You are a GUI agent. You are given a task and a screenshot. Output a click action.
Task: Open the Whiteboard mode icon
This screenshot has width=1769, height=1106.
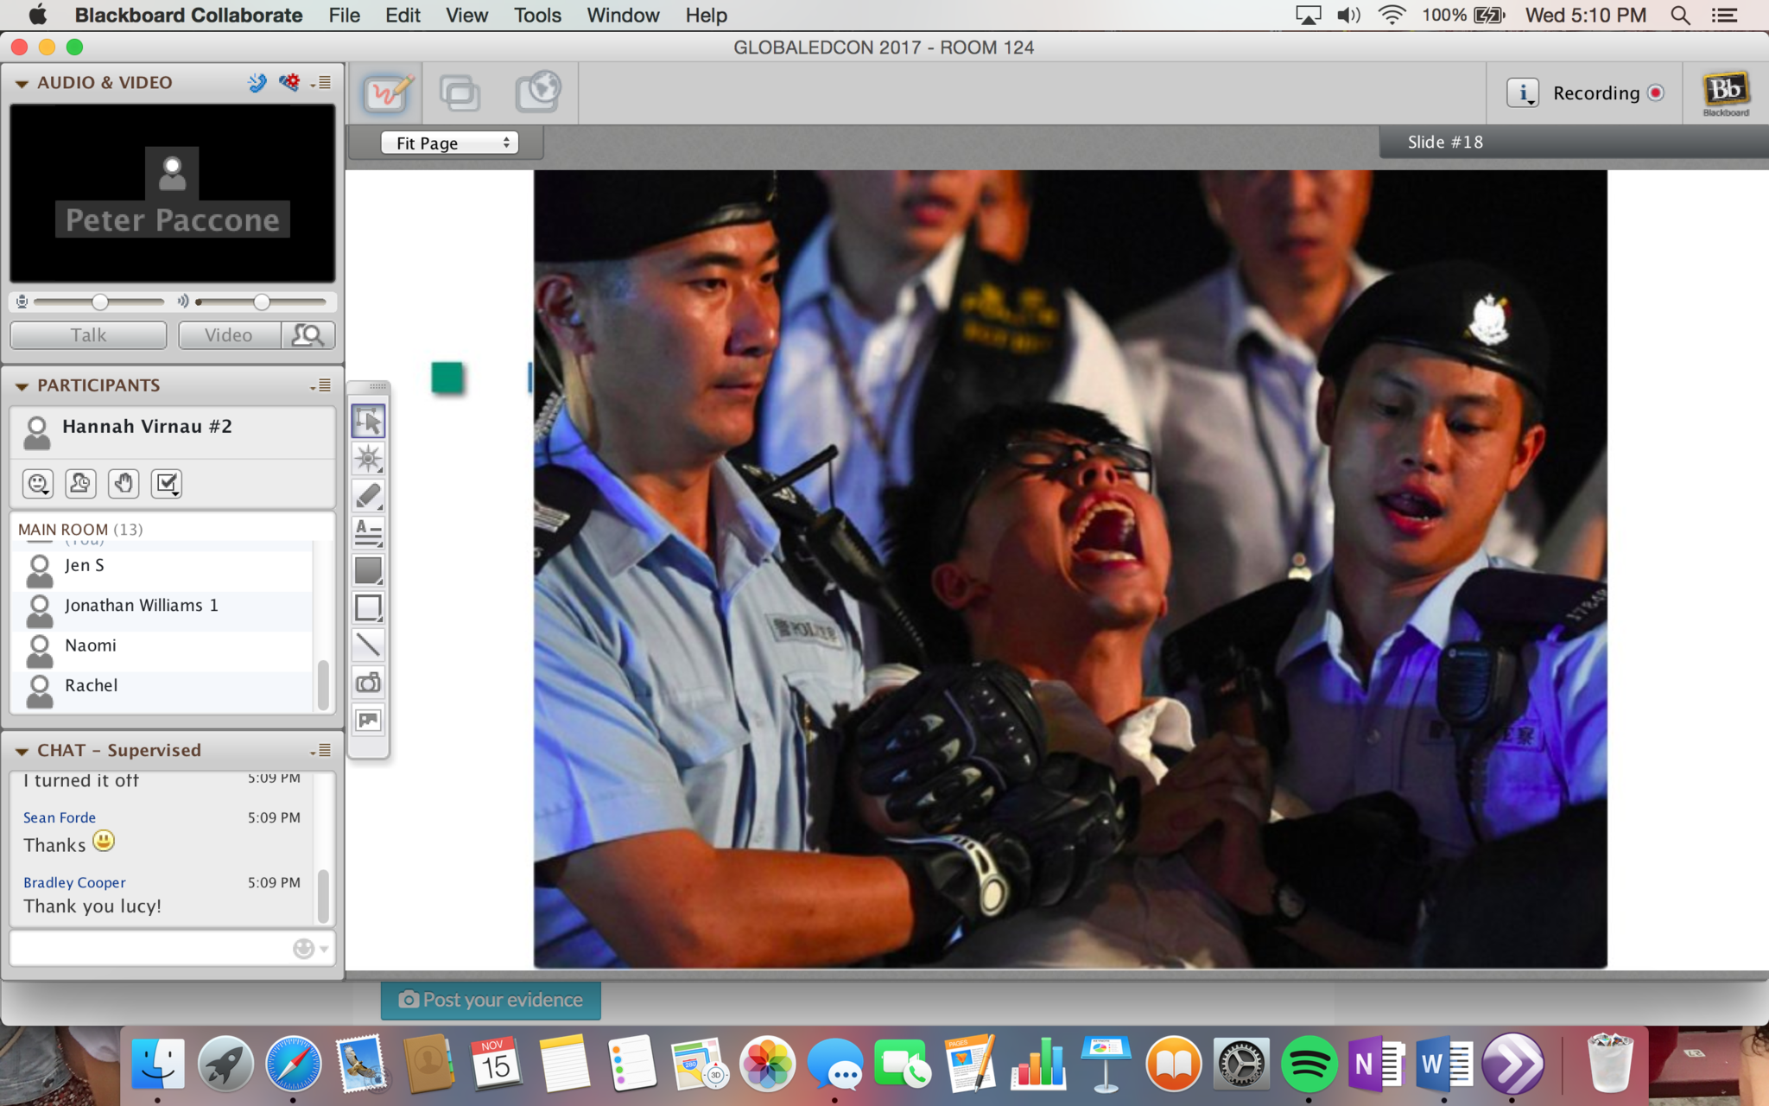(386, 92)
